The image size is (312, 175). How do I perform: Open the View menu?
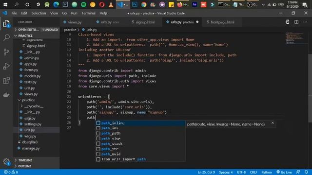click(54, 13)
